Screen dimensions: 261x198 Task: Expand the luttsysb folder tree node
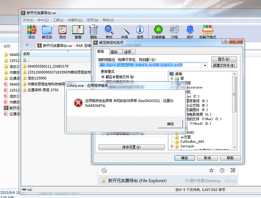[x=172, y=146]
